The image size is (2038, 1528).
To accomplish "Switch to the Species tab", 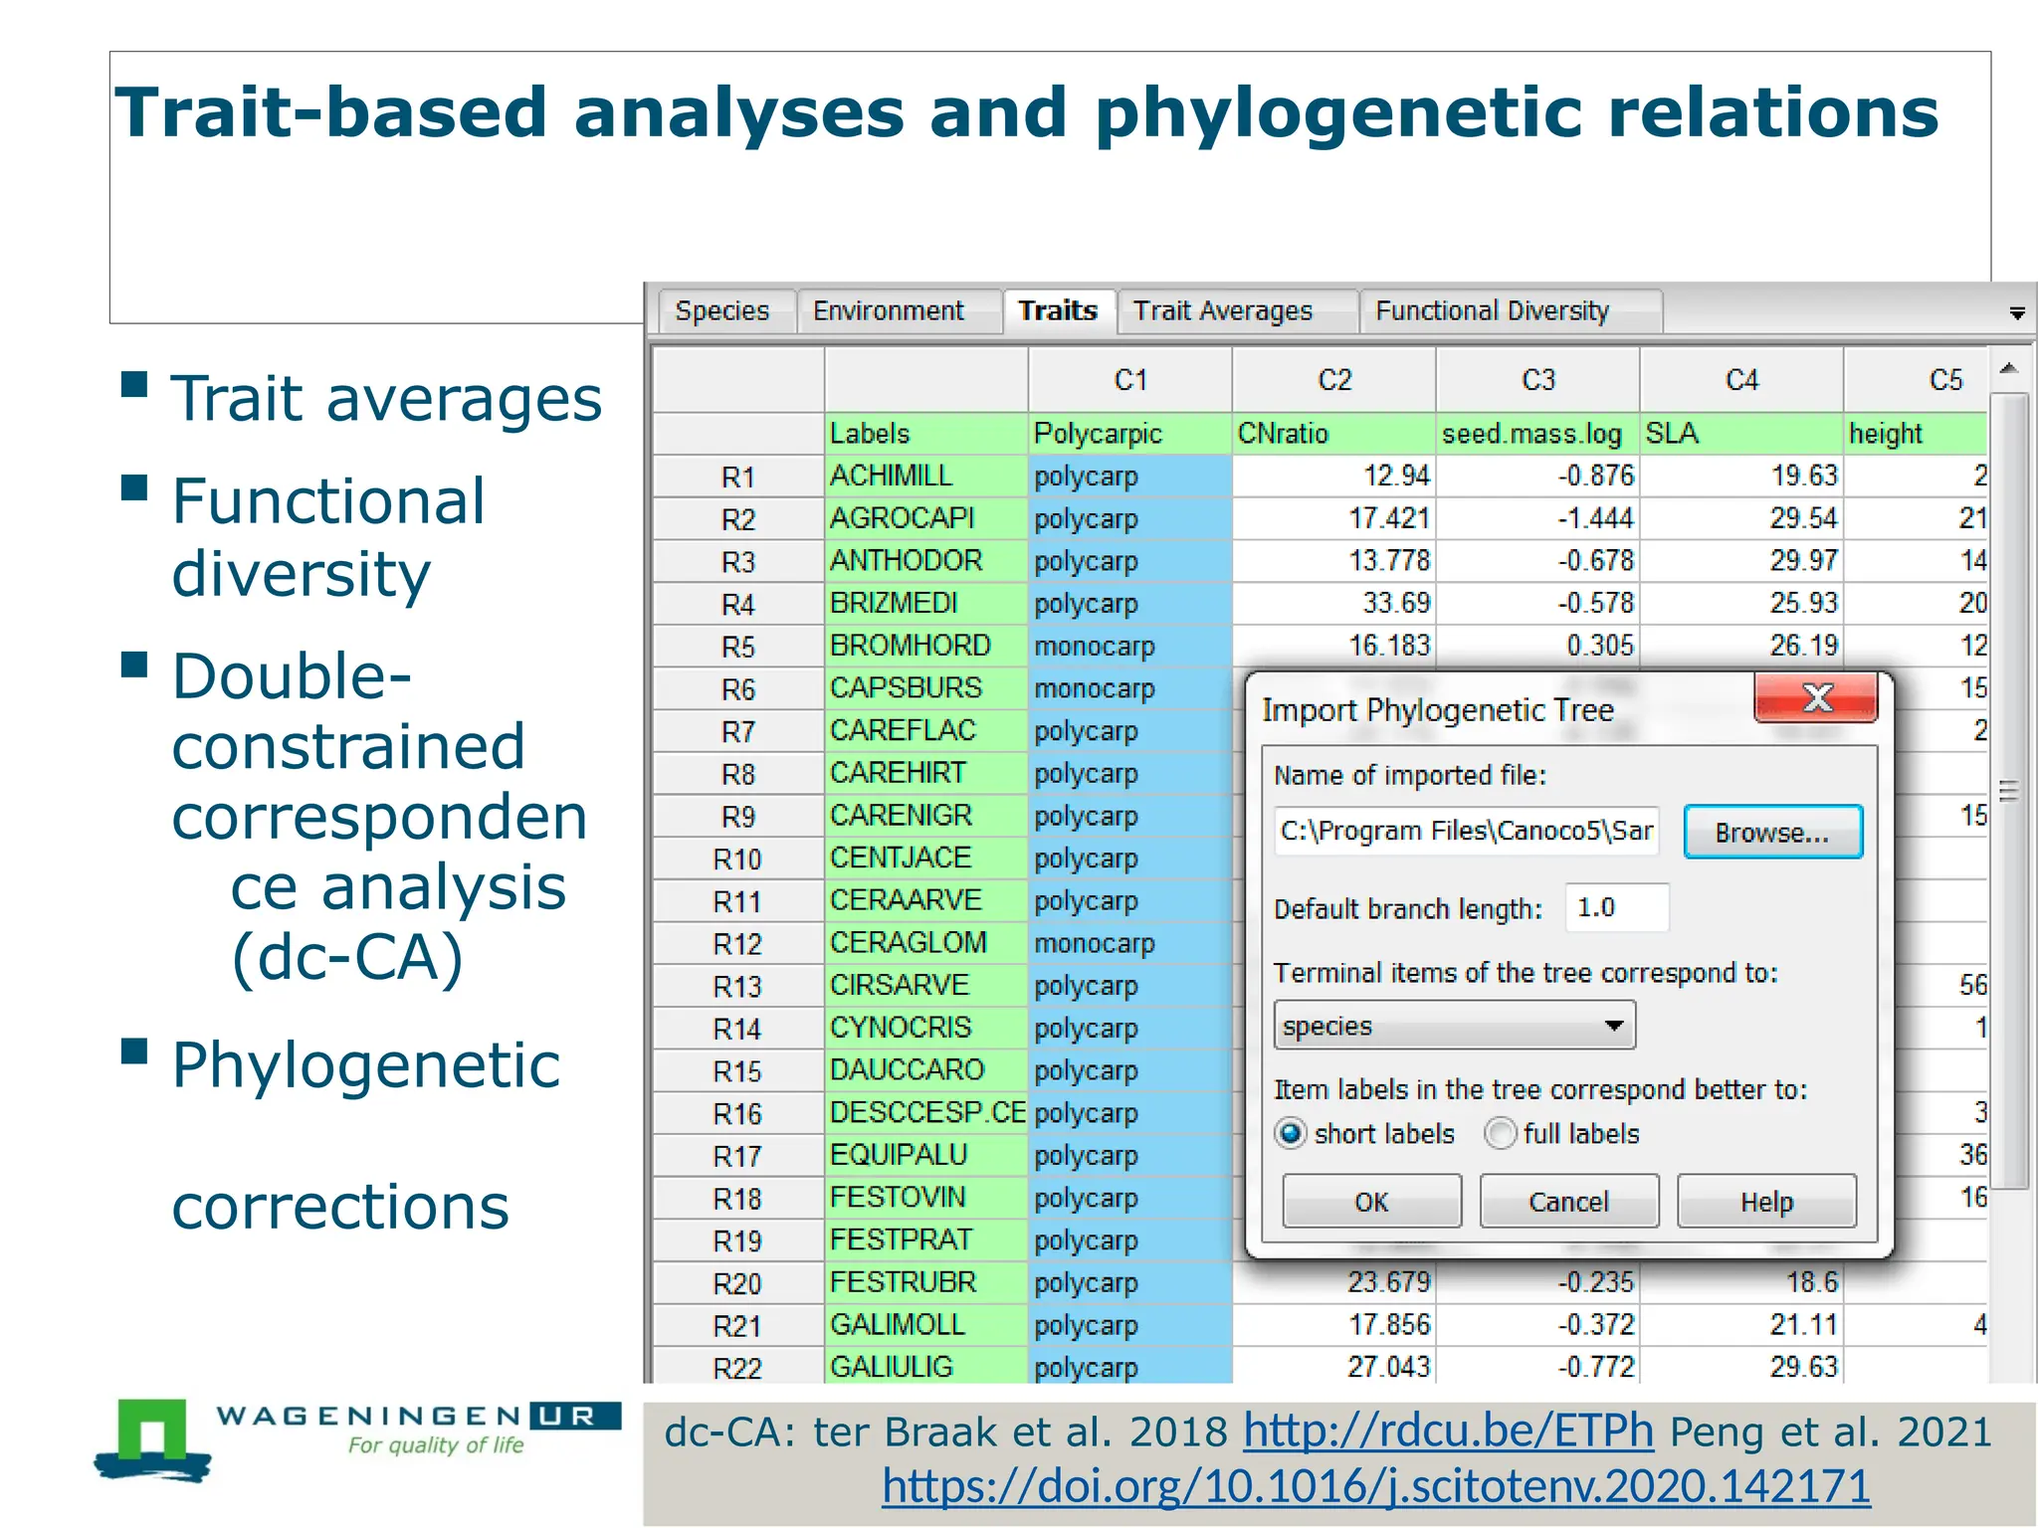I will pyautogui.click(x=721, y=311).
